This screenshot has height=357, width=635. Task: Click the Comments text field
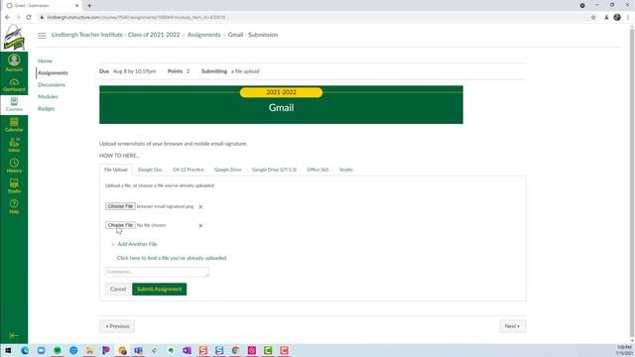coord(157,272)
